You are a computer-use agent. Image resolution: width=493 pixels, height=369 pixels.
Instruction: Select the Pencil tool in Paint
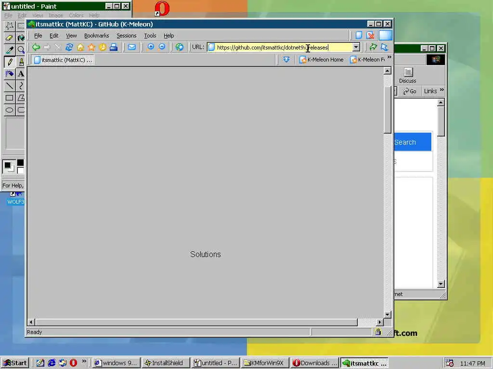[9, 62]
